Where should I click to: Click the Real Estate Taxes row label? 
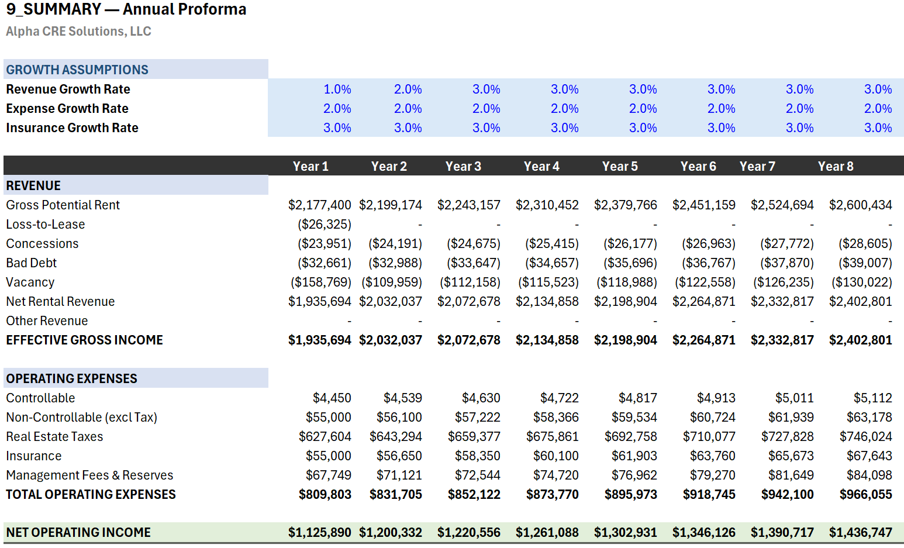coord(54,436)
